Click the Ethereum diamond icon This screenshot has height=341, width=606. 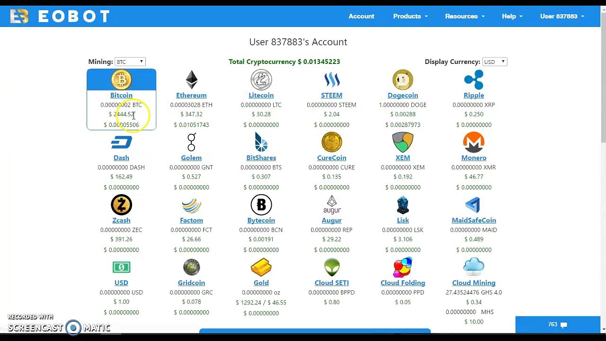[x=191, y=80]
